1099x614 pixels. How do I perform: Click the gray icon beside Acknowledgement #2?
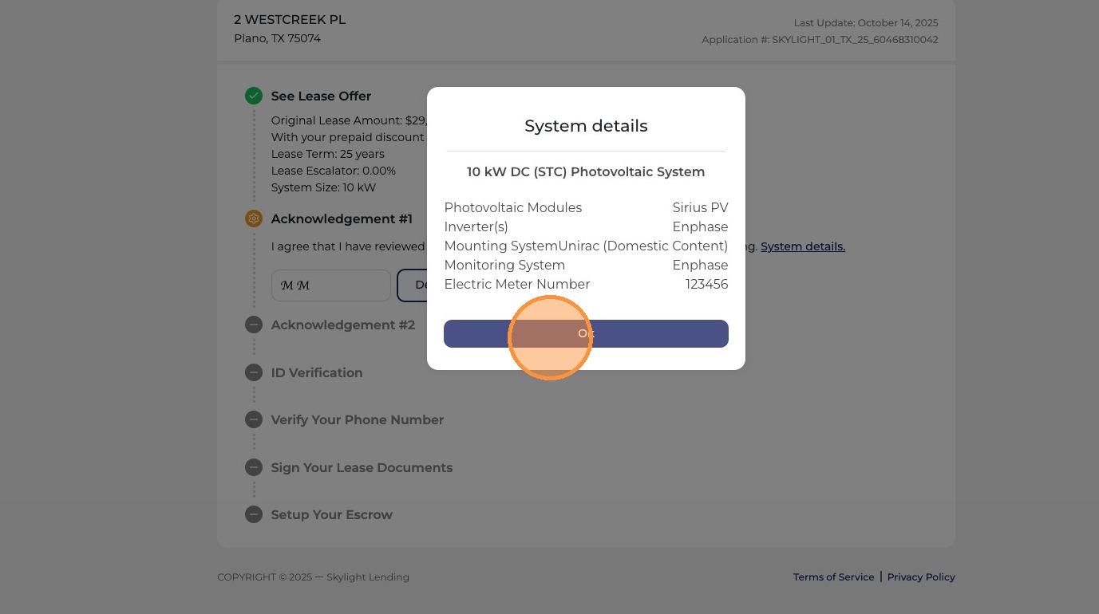254,325
